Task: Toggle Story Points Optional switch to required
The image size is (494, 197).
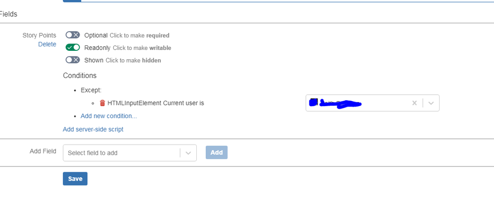Action: (73, 35)
